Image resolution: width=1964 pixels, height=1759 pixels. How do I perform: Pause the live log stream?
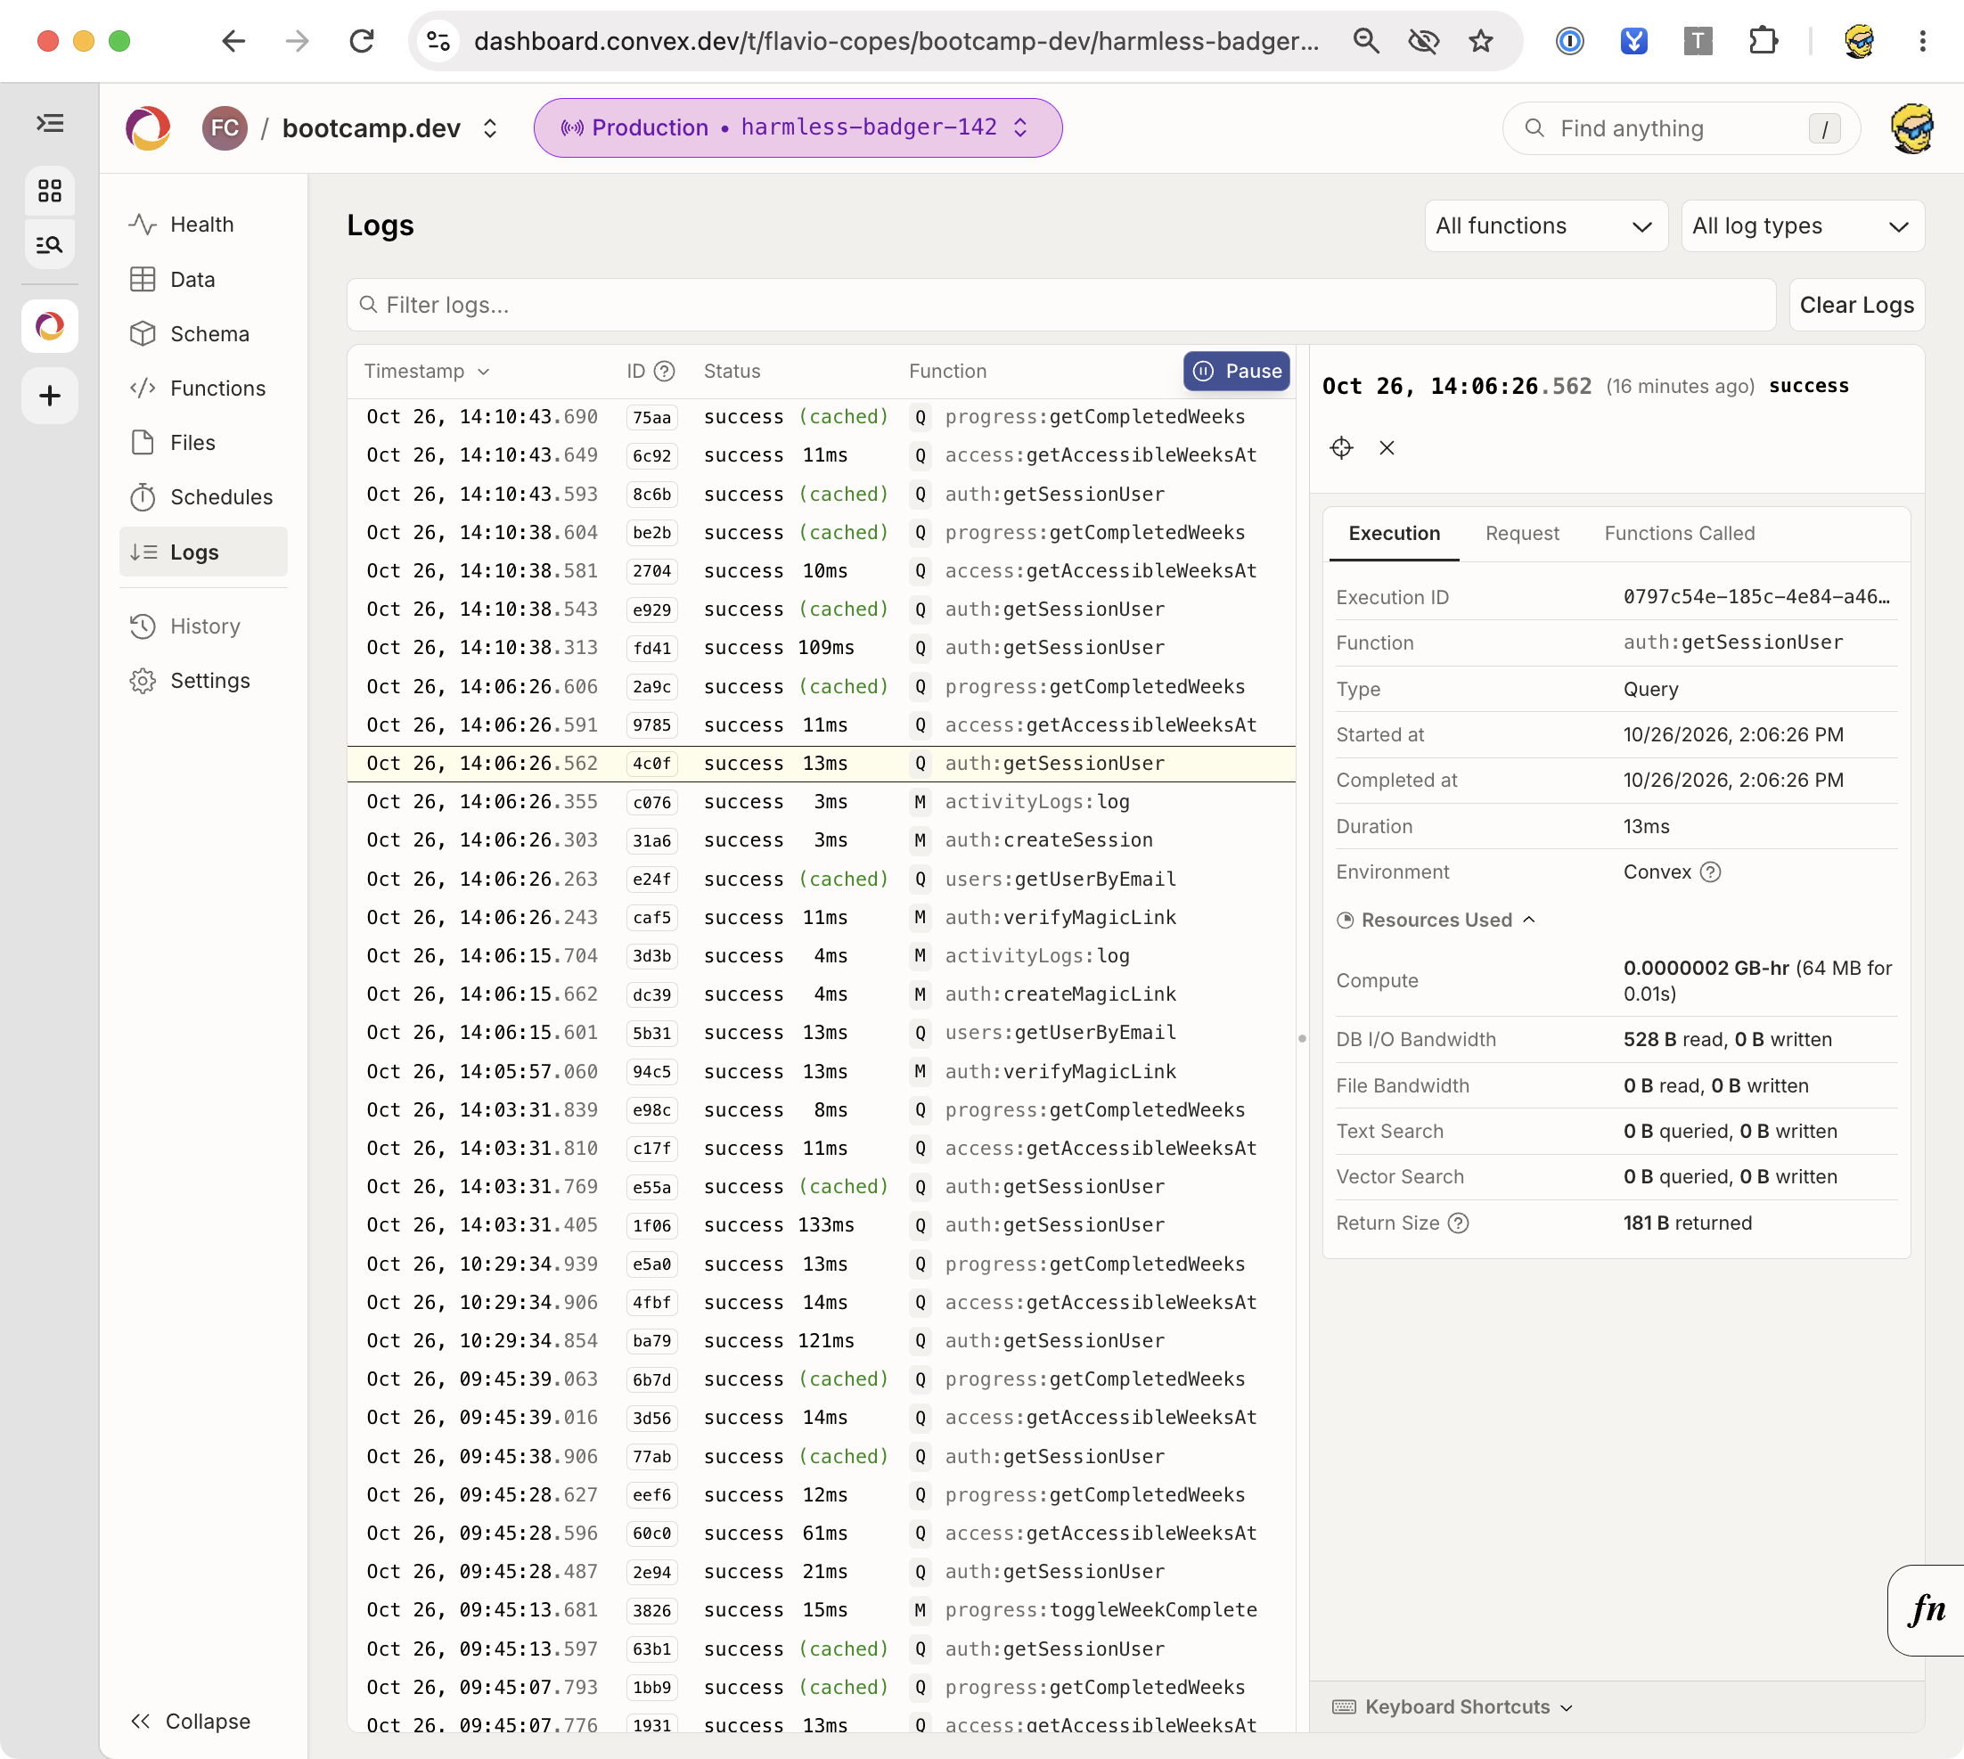(1236, 371)
